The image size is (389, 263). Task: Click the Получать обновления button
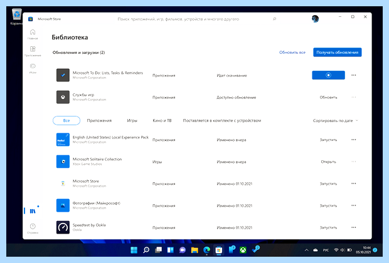click(338, 52)
